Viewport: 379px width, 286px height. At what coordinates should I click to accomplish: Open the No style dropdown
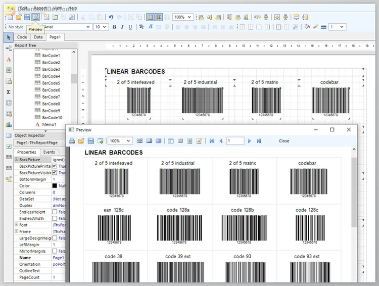[x=16, y=27]
